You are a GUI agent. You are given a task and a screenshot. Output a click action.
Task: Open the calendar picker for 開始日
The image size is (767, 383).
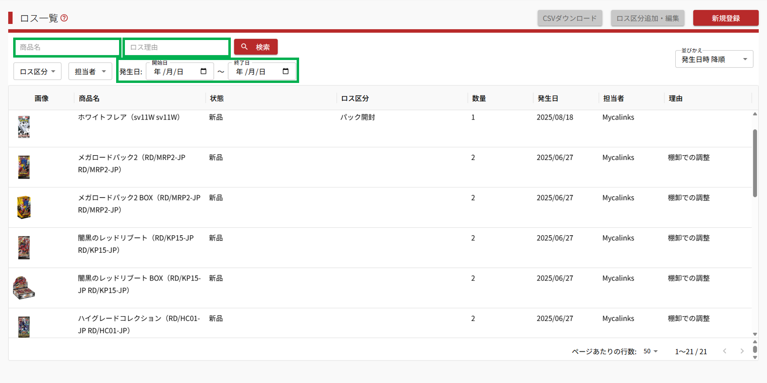click(203, 71)
